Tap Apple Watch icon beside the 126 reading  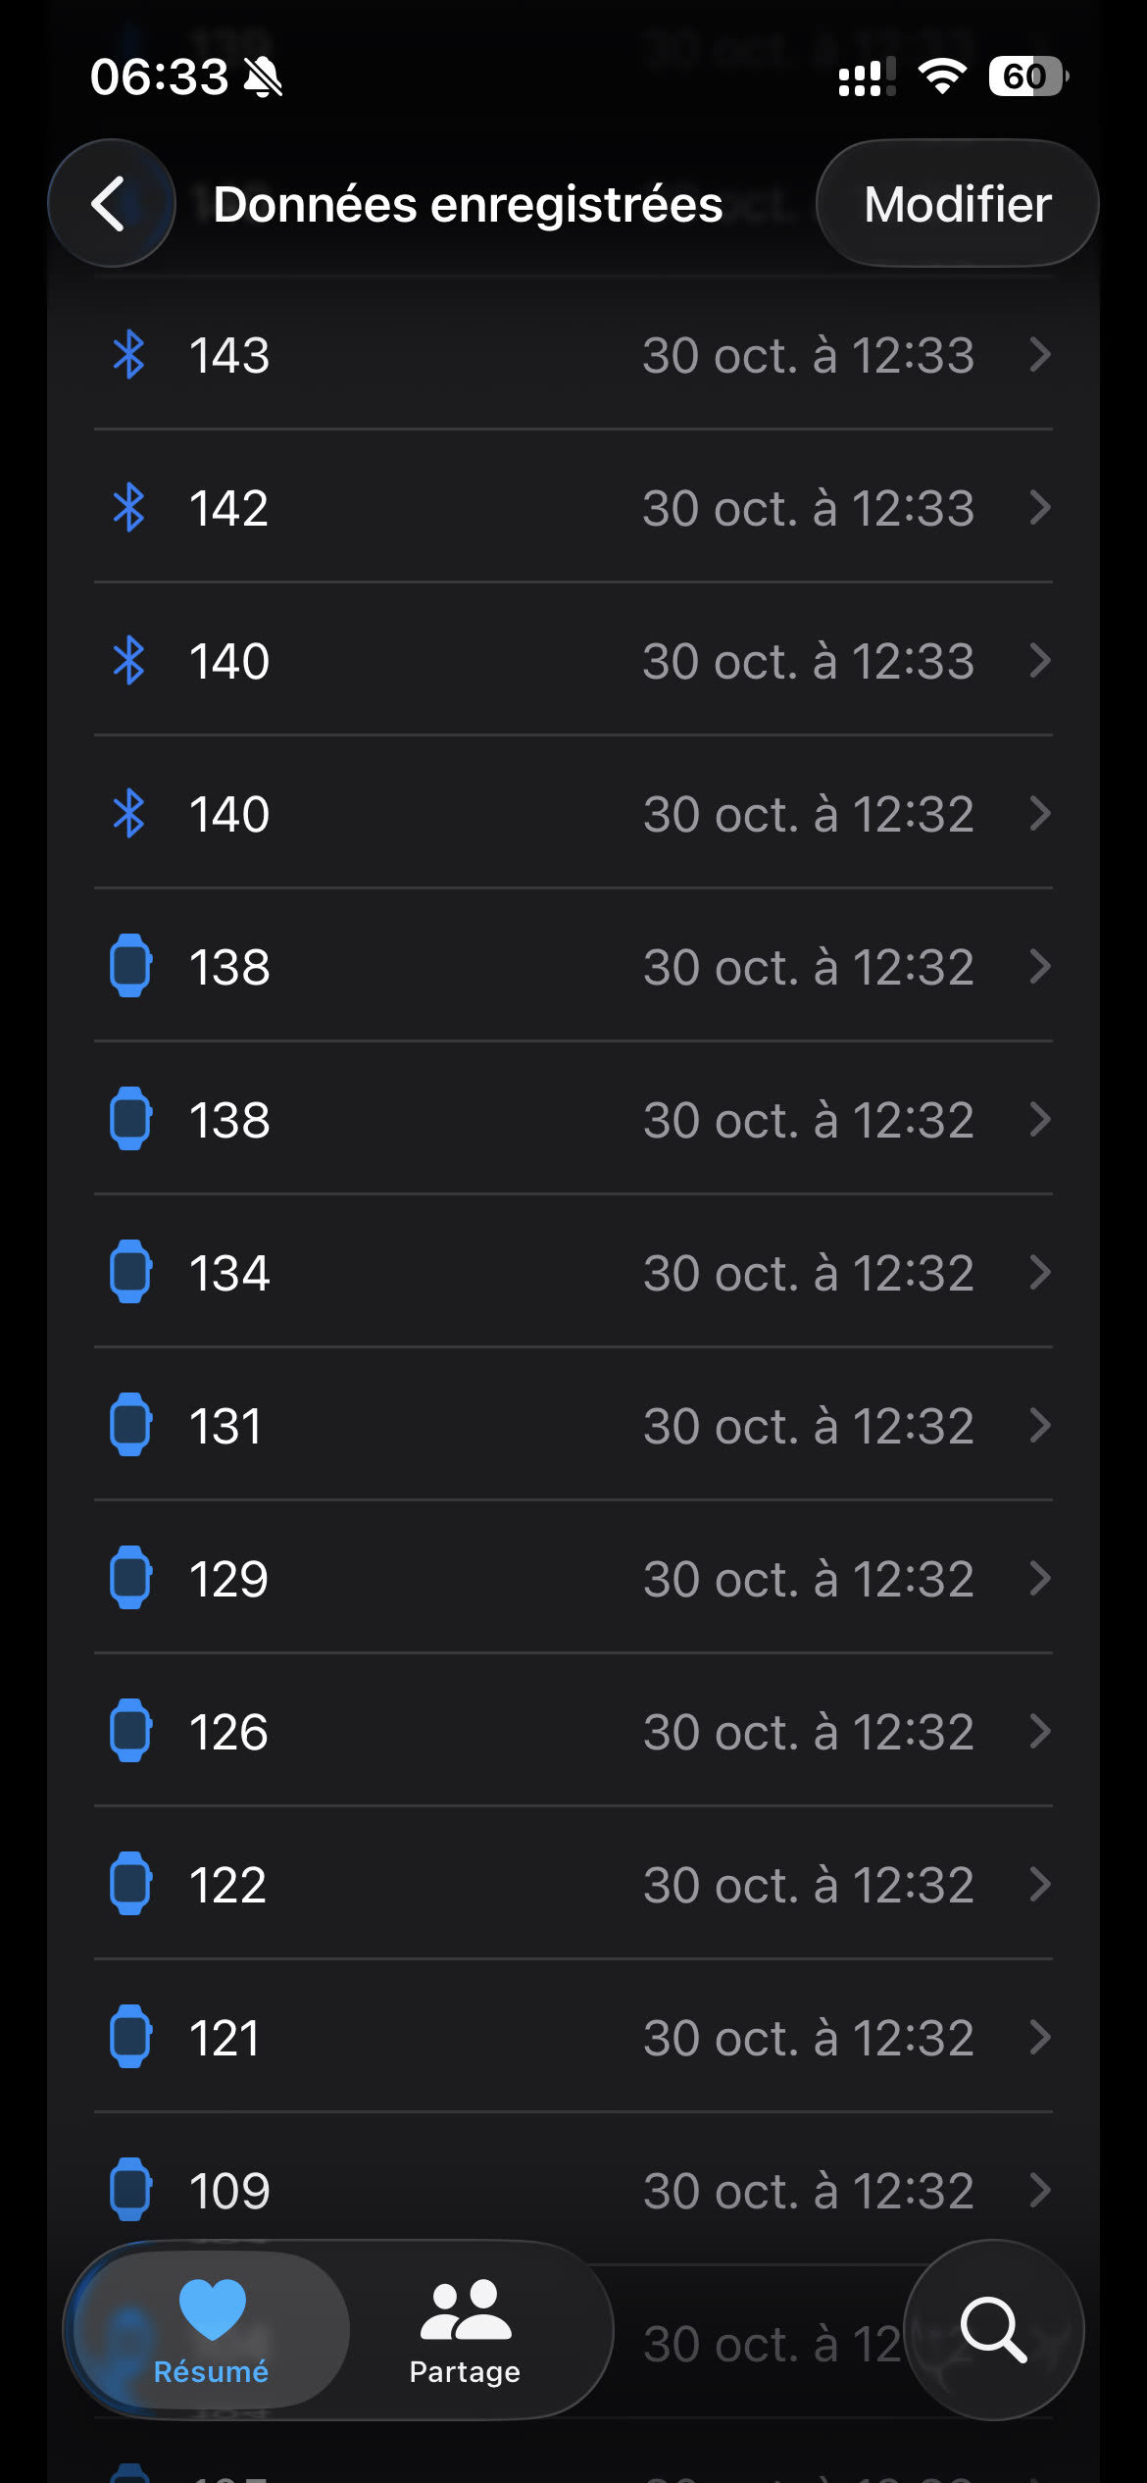[130, 1731]
